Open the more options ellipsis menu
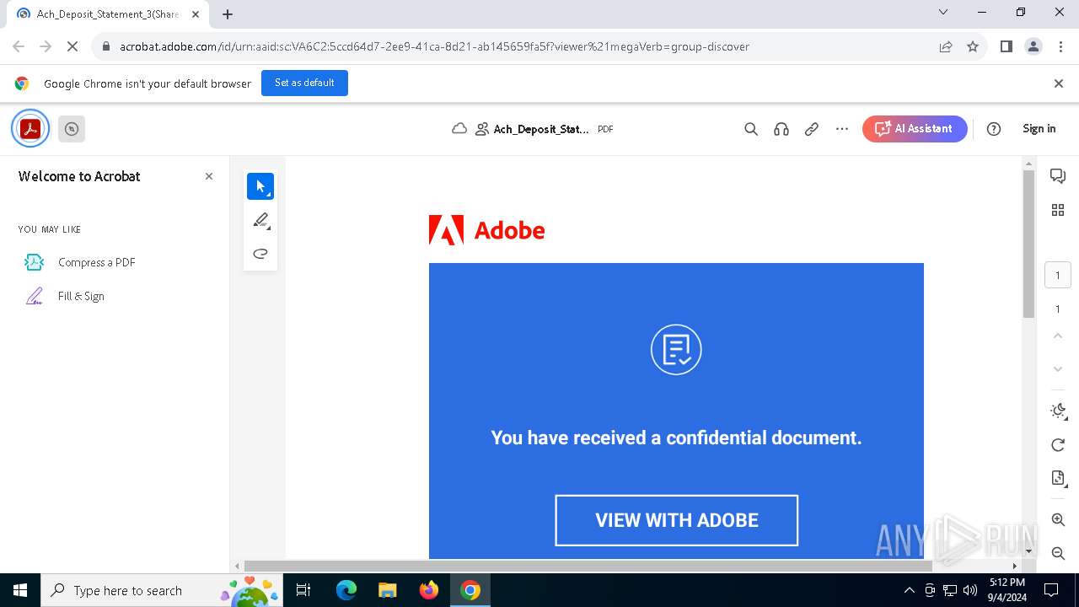Screen dimensions: 1079x607 coord(842,129)
